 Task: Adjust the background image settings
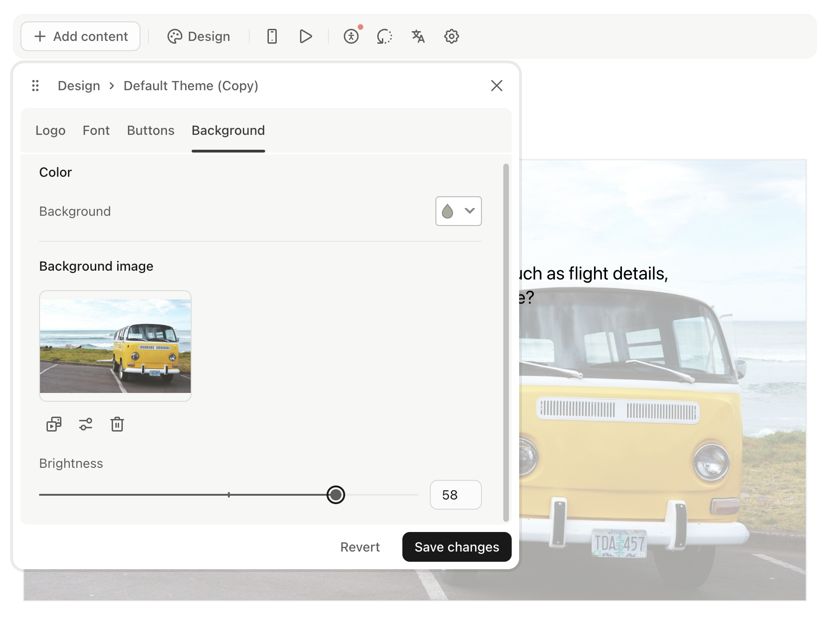pos(85,424)
